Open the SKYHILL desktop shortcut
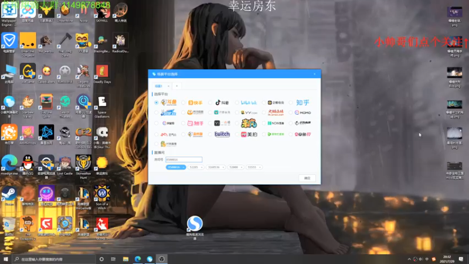 (102, 12)
